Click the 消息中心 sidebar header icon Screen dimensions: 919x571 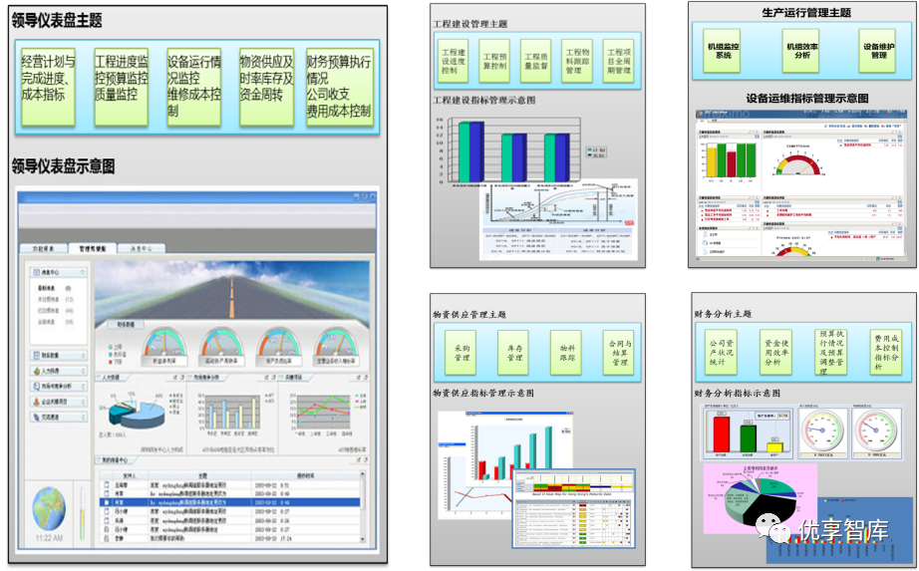(36, 273)
